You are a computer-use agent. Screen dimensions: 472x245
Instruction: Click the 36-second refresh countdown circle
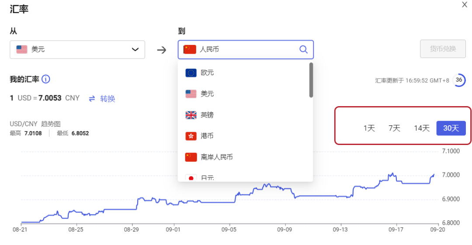(458, 80)
